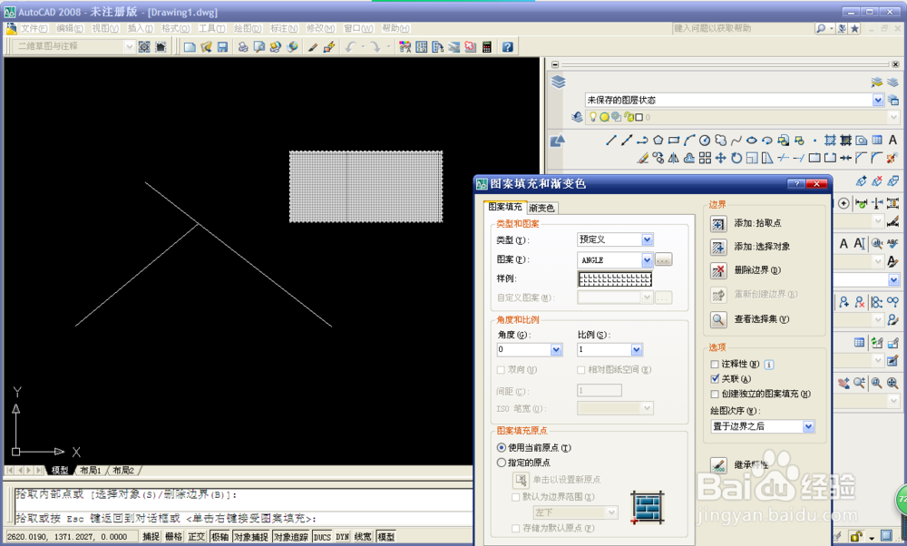Click the Save toolbar icon
Screen dimensions: 907x546
223,47
